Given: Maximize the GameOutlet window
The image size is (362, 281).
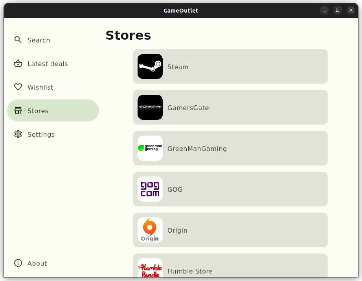Looking at the screenshot, I should 338,10.
